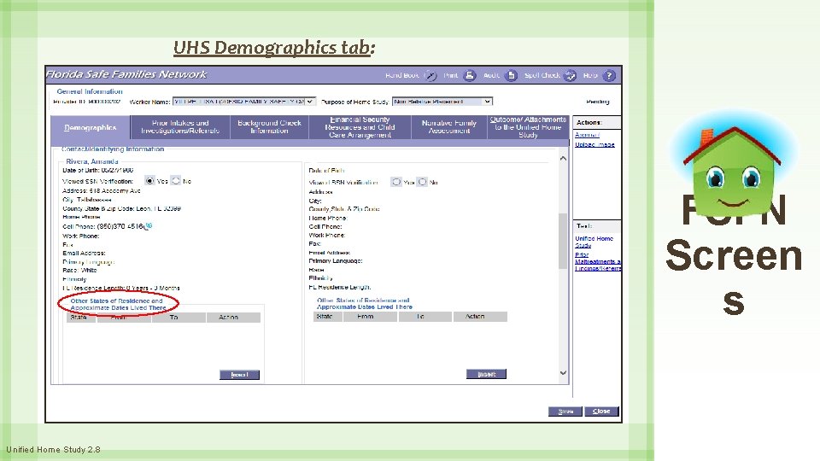Select Yes for second person's SSN Verification

coord(396,182)
